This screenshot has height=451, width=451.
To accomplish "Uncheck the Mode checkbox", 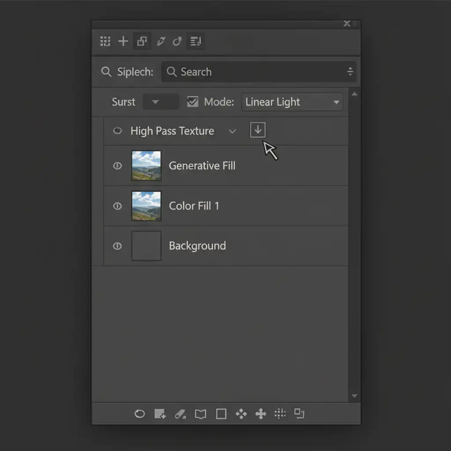I will (192, 102).
